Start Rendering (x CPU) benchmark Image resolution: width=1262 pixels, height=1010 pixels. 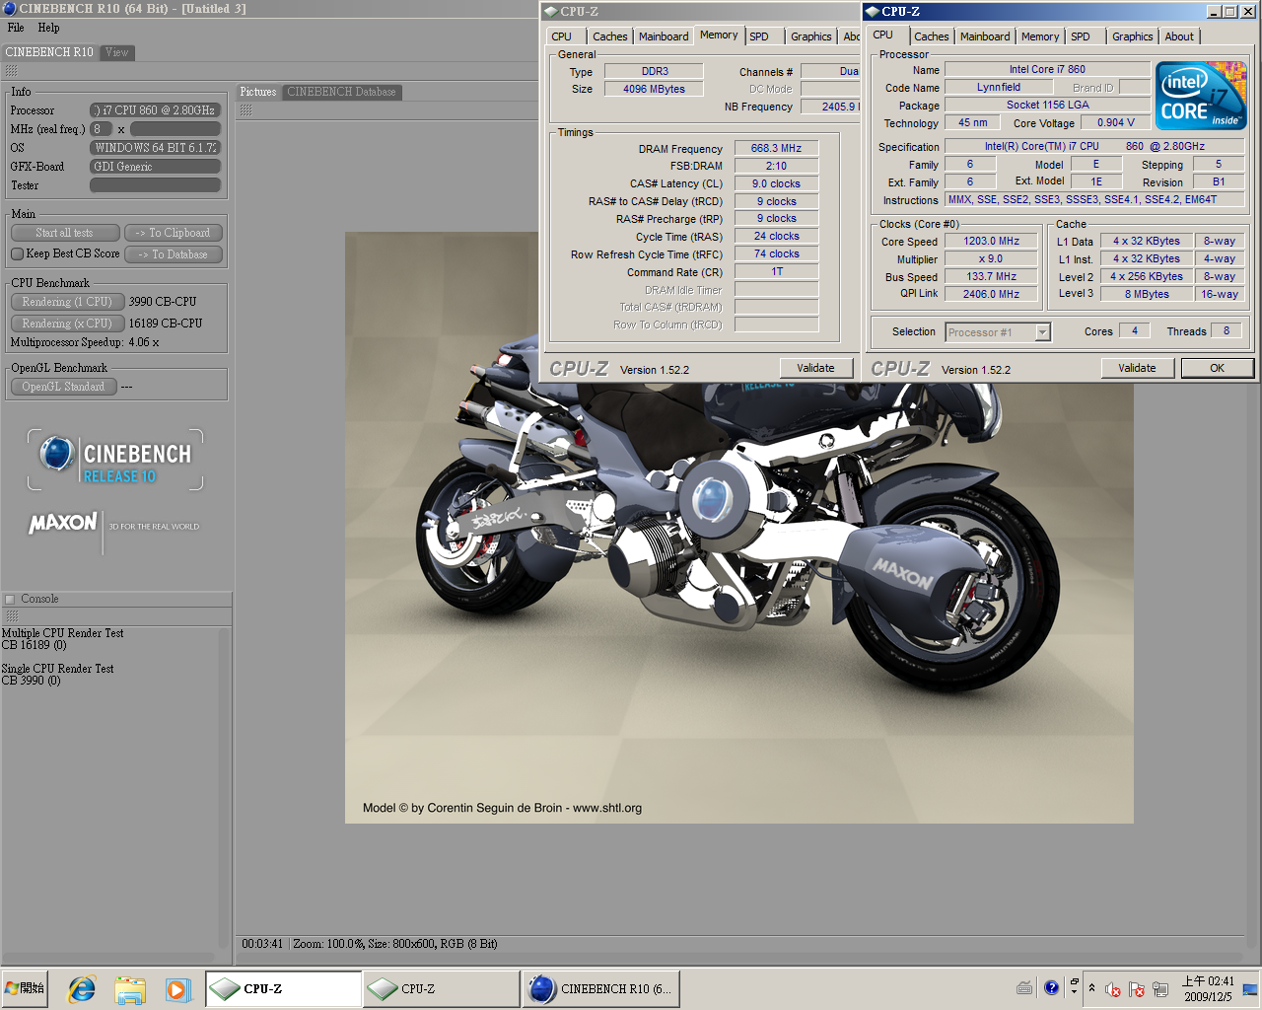tap(67, 324)
